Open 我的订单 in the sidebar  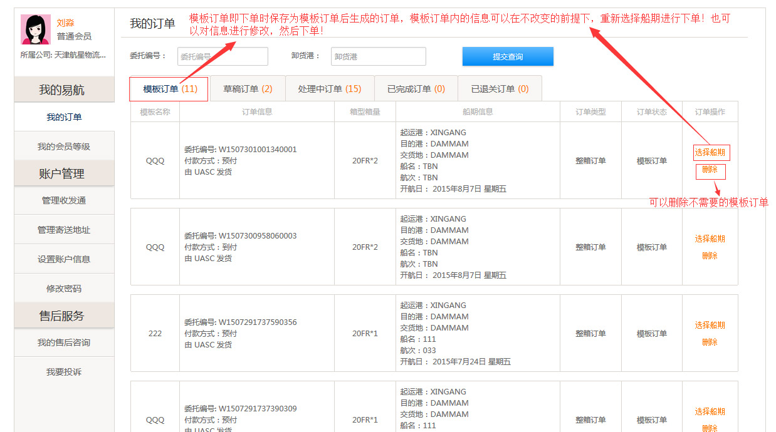coord(64,117)
